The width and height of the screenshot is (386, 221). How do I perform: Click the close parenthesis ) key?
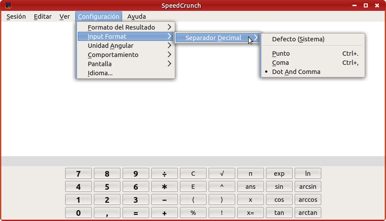[x=222, y=200]
